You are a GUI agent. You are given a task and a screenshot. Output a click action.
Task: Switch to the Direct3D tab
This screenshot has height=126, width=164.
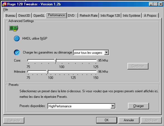pos(24,16)
